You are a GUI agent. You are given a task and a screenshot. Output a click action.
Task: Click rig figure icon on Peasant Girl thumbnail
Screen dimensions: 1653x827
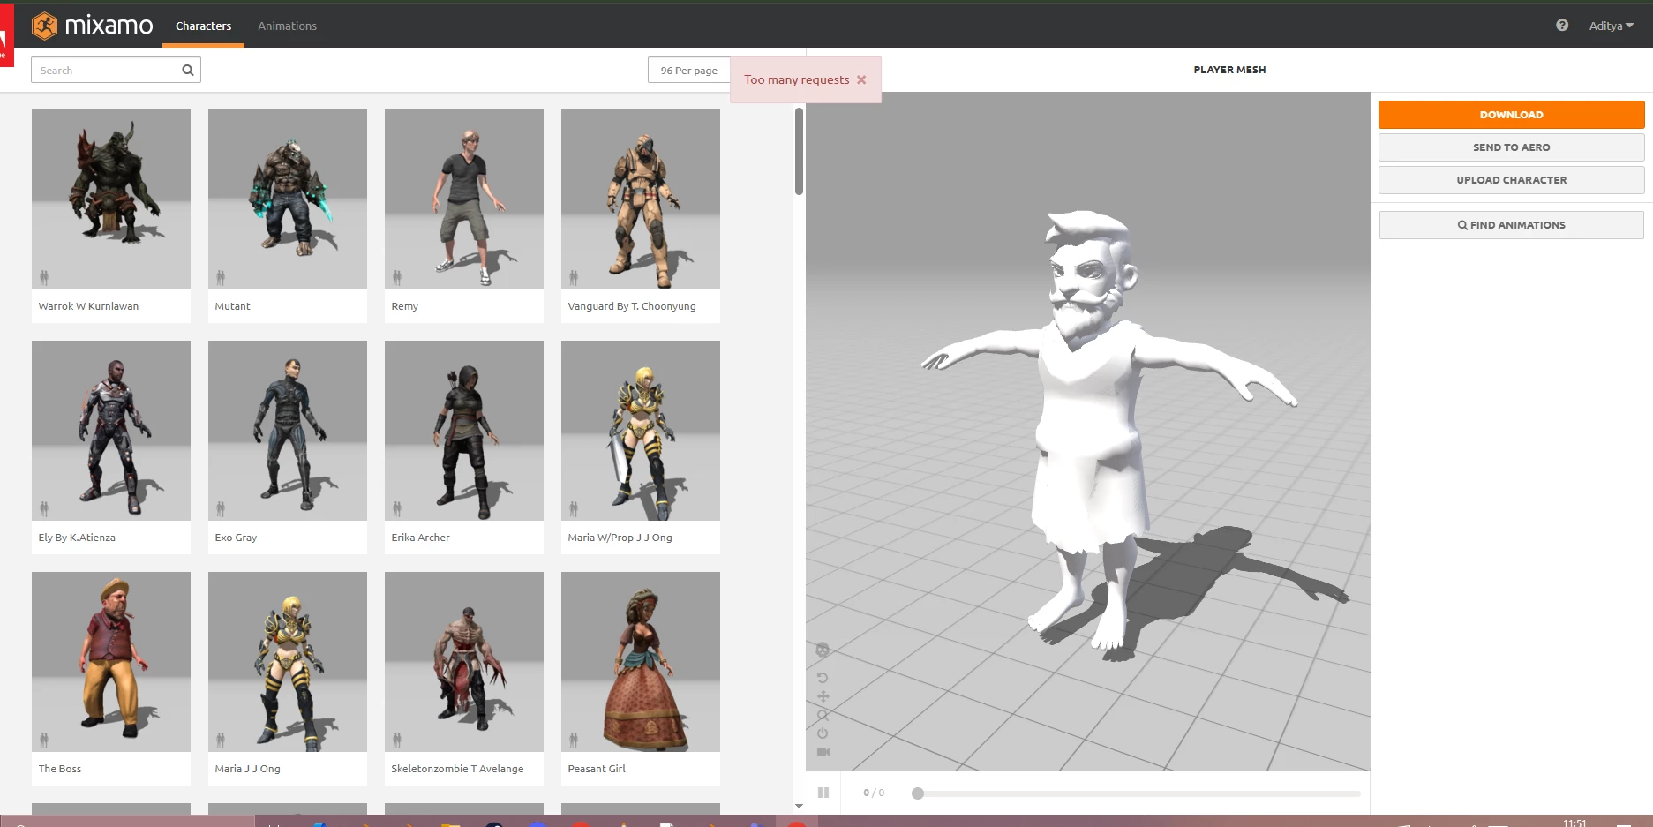pyautogui.click(x=574, y=741)
